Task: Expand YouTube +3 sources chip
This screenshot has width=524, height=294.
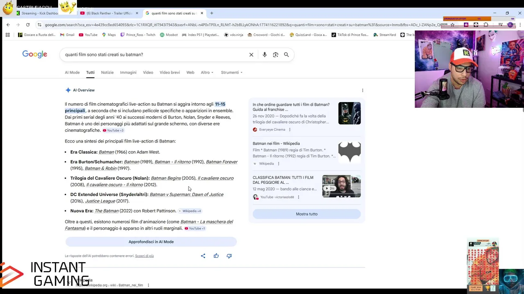Action: click(x=113, y=130)
